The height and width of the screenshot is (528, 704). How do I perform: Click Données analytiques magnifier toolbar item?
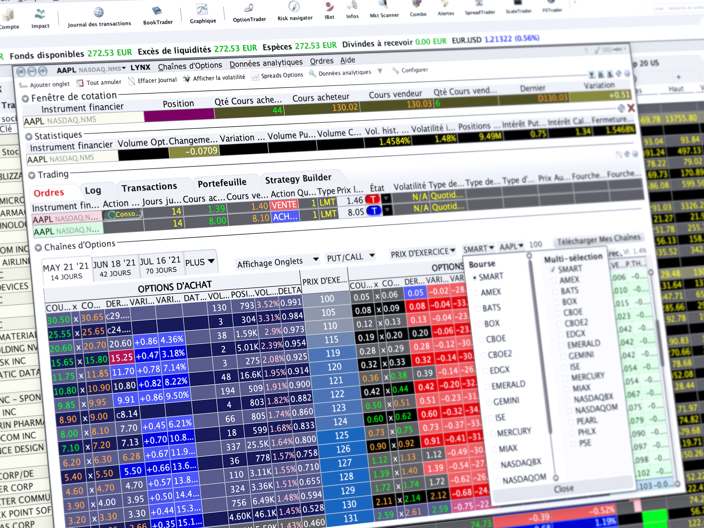[x=340, y=73]
